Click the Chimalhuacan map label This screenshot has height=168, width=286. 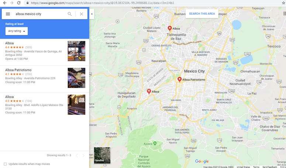click(250, 71)
